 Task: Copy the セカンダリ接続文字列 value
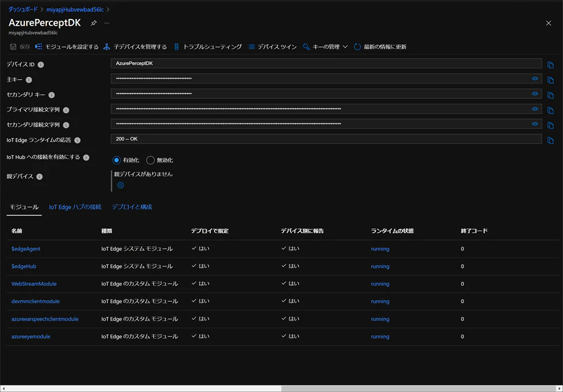[550, 125]
